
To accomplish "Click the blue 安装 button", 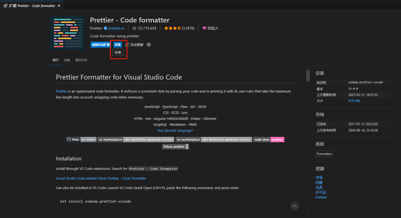I will (x=117, y=45).
